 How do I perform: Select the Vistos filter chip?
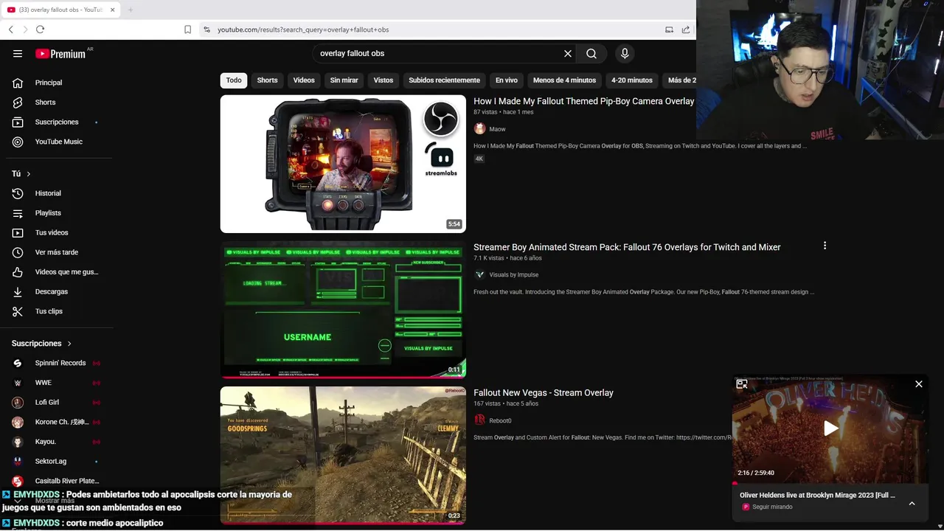coord(383,80)
